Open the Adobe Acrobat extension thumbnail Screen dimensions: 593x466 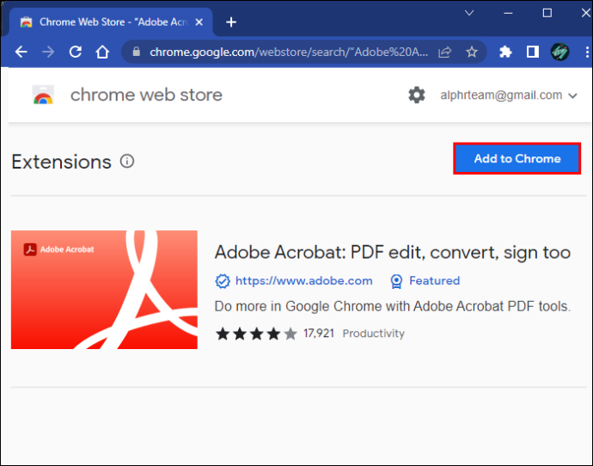click(104, 290)
